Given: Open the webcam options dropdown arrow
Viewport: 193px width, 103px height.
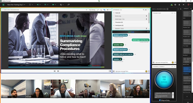Looking at the screenshot, I should [56, 5].
